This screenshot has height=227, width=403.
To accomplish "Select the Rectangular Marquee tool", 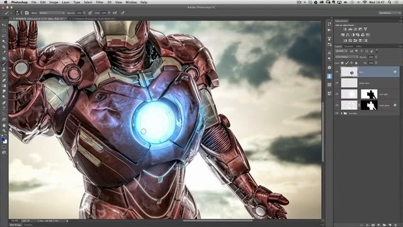I will tap(4, 30).
